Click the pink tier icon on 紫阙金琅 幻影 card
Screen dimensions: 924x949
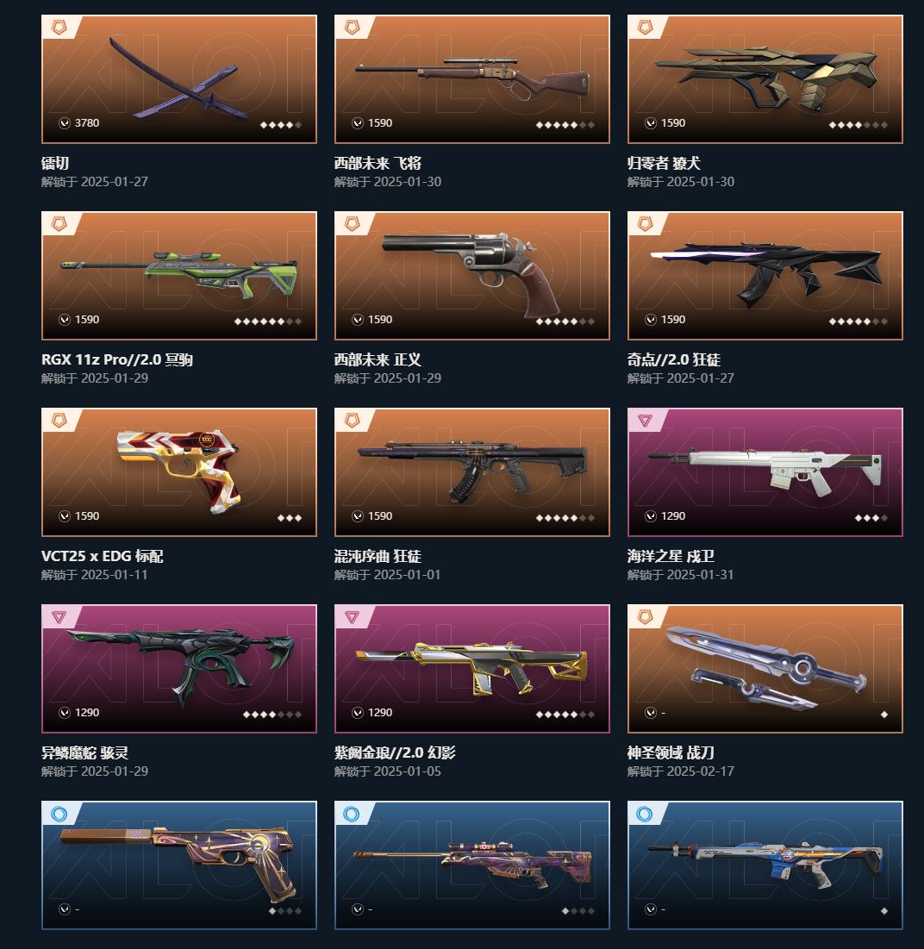[x=353, y=617]
